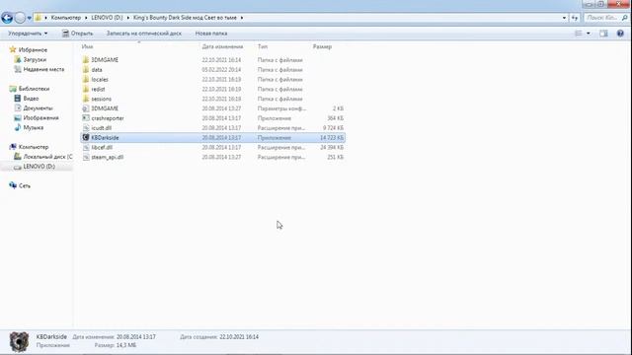The height and width of the screenshot is (355, 632).
Task: Open Локальный диск (C:) in navigation pane
Action: point(47,157)
